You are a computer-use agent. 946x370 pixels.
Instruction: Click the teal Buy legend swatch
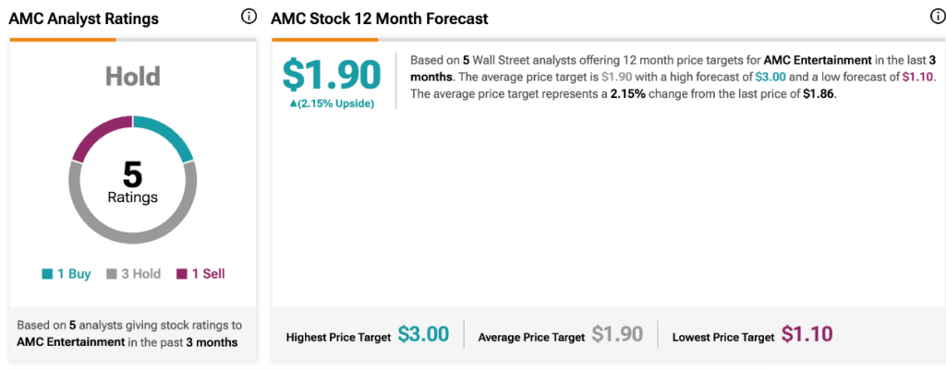click(47, 274)
